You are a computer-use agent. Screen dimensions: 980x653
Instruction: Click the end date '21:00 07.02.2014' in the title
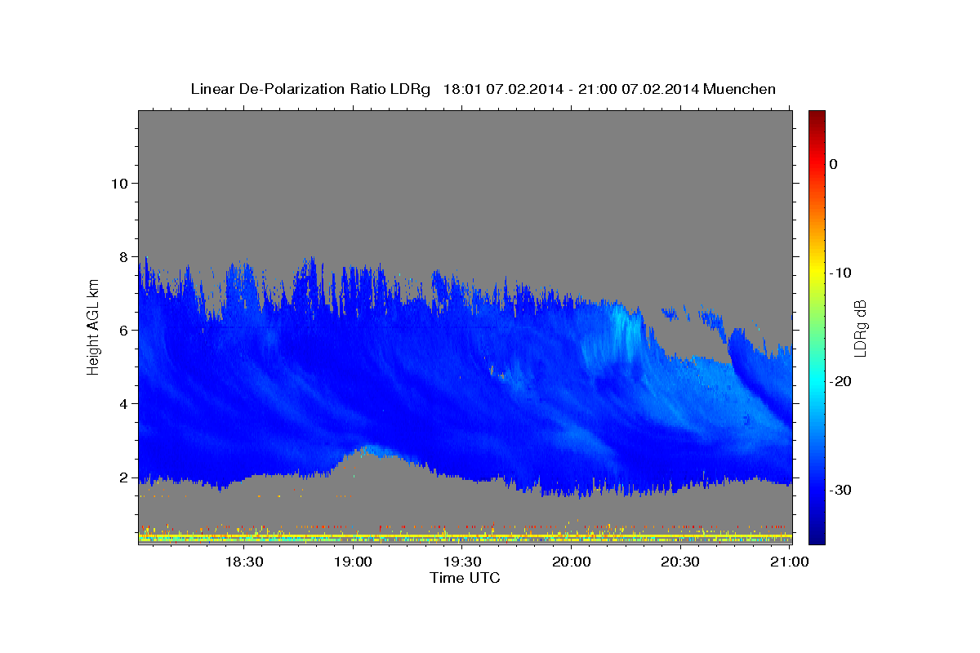(638, 89)
